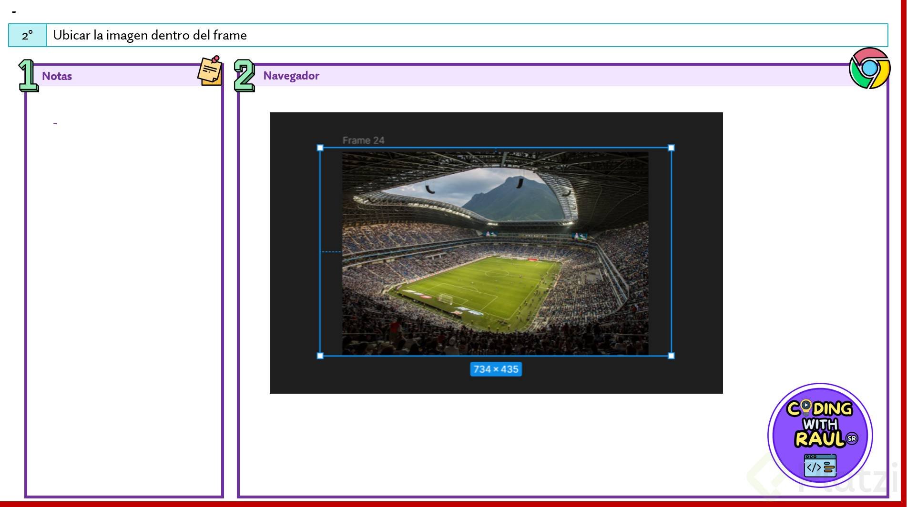Viewport: 907px width, 507px height.
Task: Select the stadium image inside the frame
Action: point(495,253)
